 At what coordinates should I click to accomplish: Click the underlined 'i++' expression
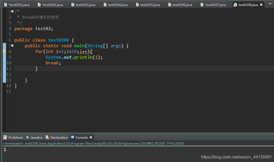pyautogui.click(x=83, y=52)
